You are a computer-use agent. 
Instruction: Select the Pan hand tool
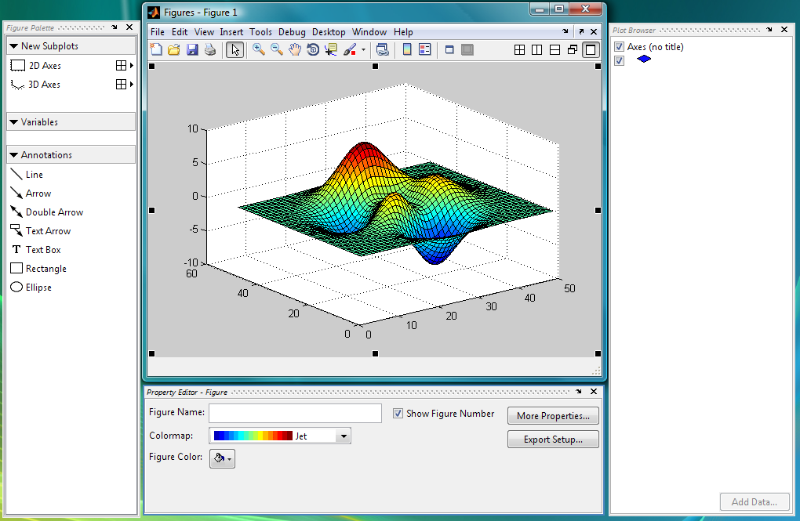point(295,50)
